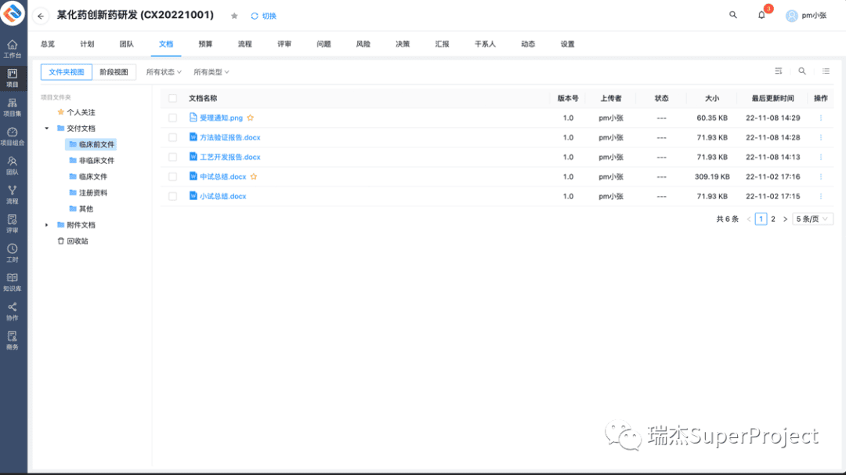Select the 个人关注 folder
The height and width of the screenshot is (475, 846).
[x=76, y=112]
